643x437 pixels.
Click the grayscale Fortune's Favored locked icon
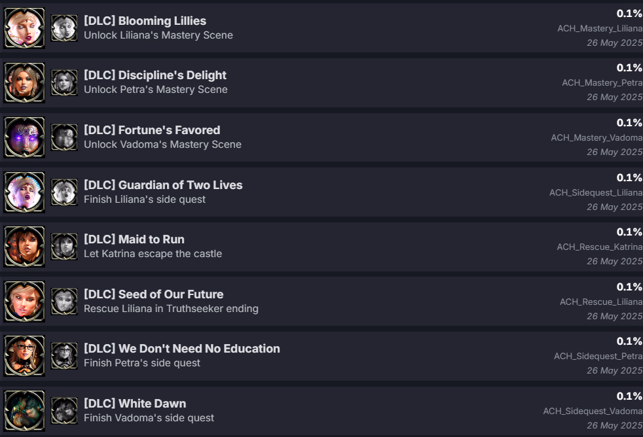(x=64, y=137)
